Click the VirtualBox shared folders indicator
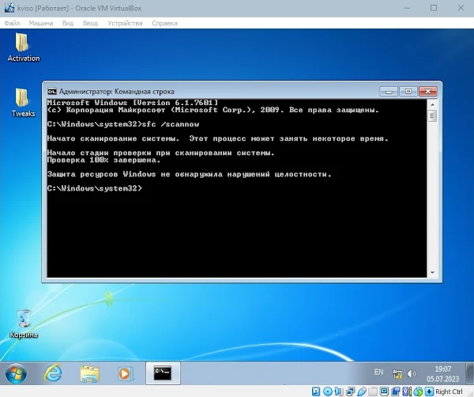 (373, 391)
